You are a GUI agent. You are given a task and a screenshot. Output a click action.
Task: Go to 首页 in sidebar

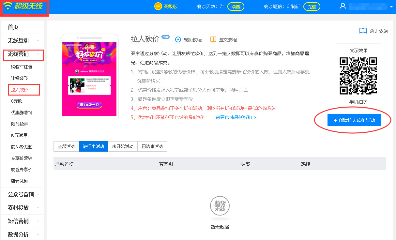23,27
